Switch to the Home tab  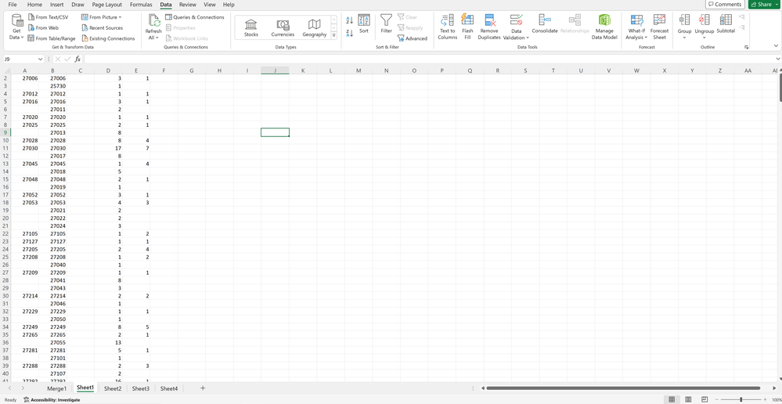[x=34, y=5]
